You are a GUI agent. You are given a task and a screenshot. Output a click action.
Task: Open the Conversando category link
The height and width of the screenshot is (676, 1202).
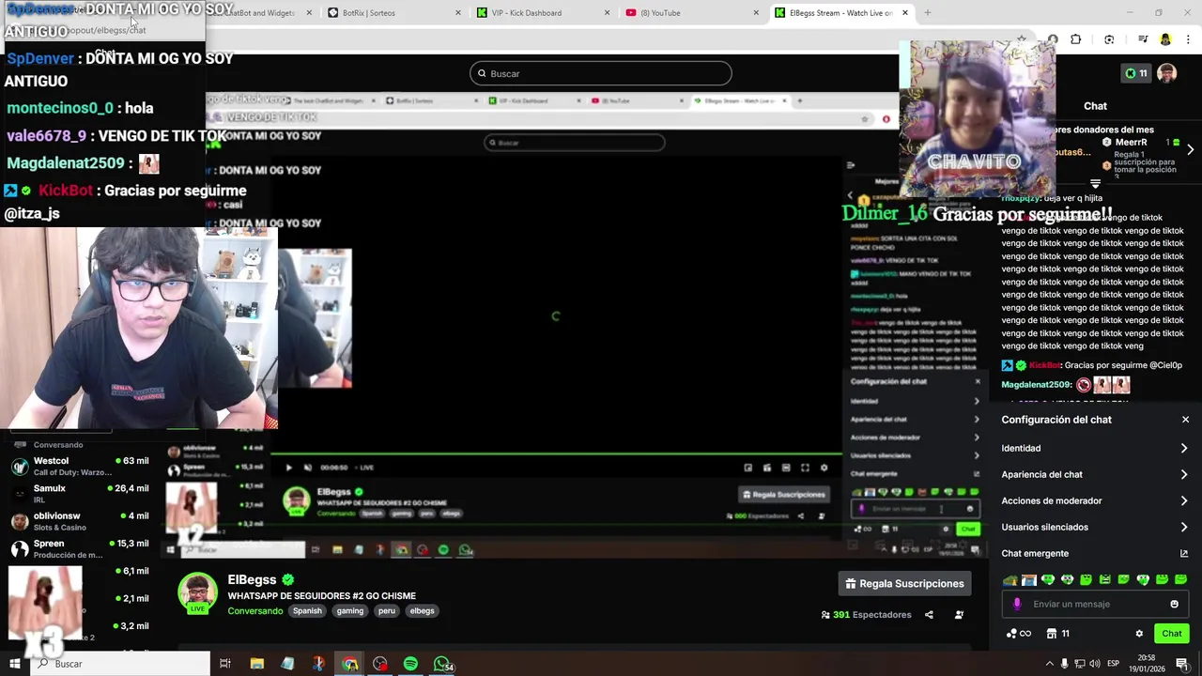click(255, 611)
